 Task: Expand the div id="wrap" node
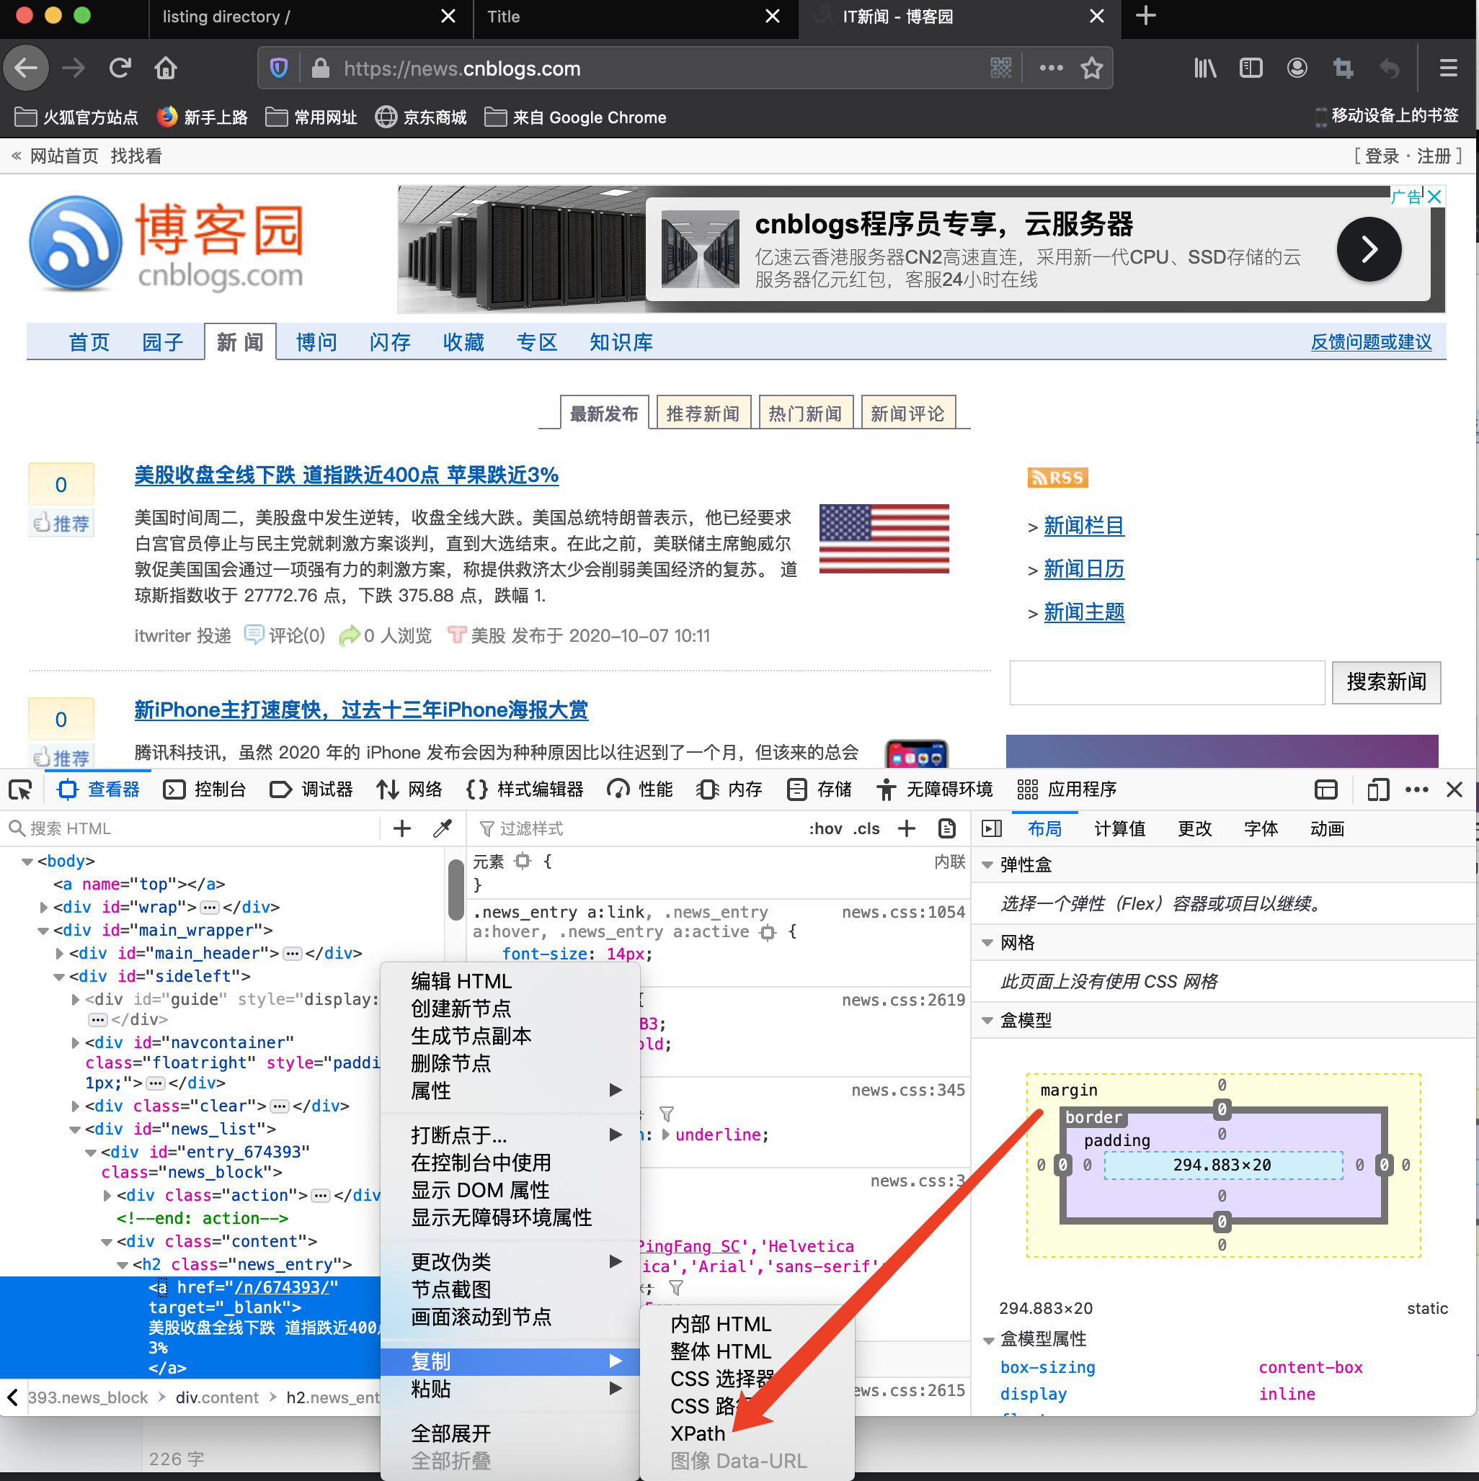tap(44, 907)
